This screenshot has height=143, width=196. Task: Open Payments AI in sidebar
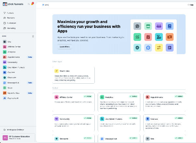click(x=11, y=98)
